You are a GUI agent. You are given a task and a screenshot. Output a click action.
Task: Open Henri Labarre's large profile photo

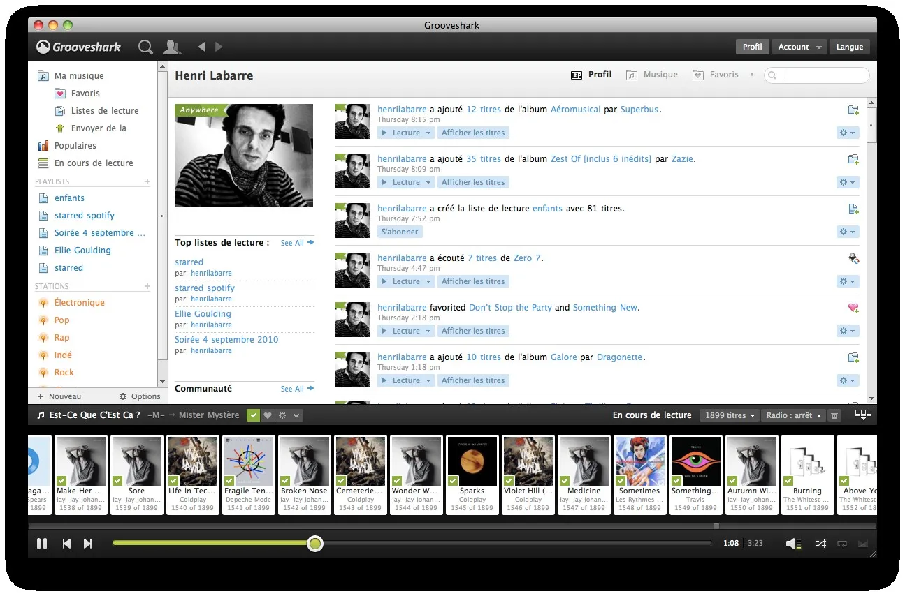tap(244, 156)
